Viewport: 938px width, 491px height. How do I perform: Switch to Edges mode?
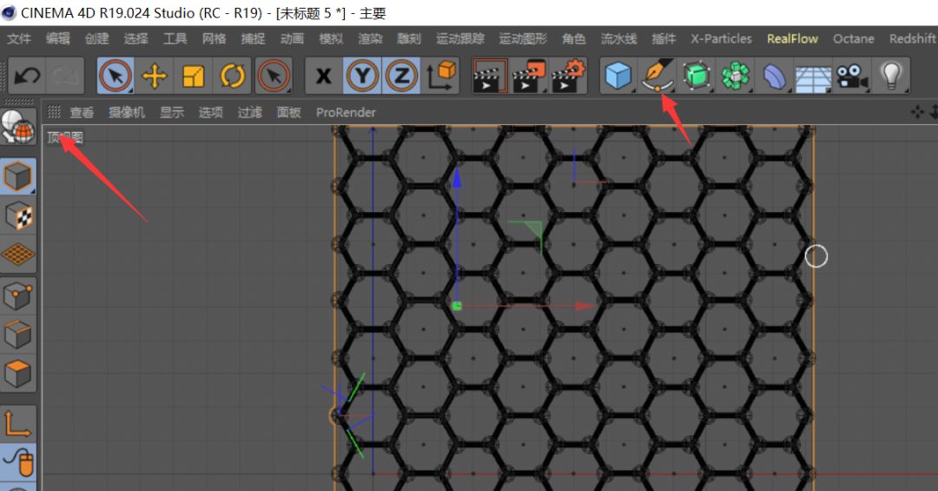18,335
